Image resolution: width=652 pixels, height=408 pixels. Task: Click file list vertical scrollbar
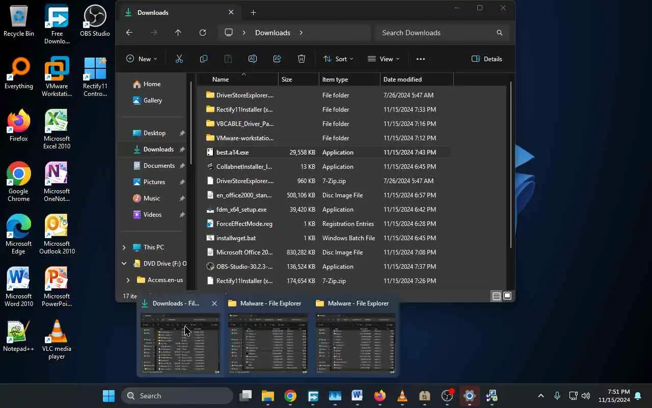coord(511,165)
